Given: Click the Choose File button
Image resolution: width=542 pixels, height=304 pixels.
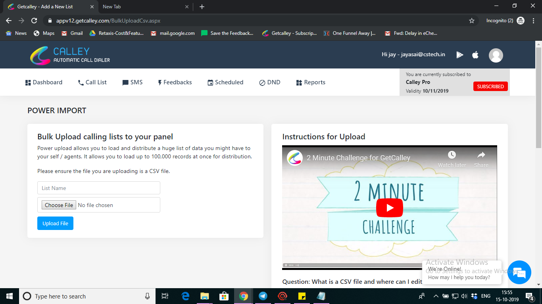Looking at the screenshot, I should pyautogui.click(x=59, y=205).
